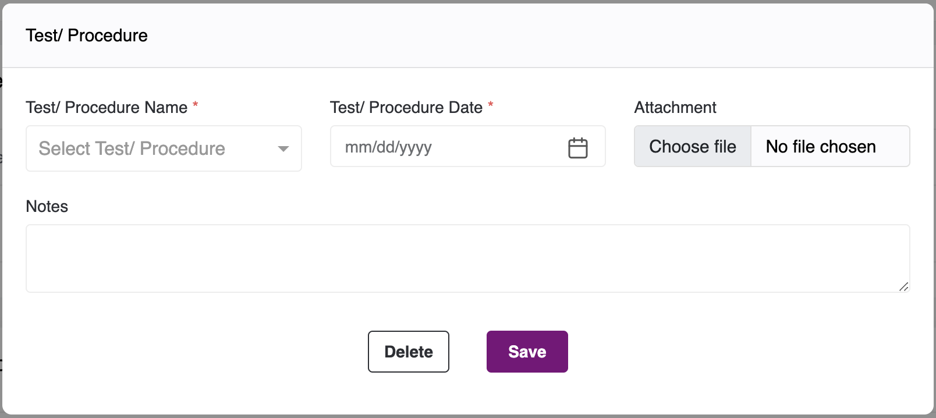Select the mm month segment of date
The image size is (936, 418).
pyautogui.click(x=354, y=147)
